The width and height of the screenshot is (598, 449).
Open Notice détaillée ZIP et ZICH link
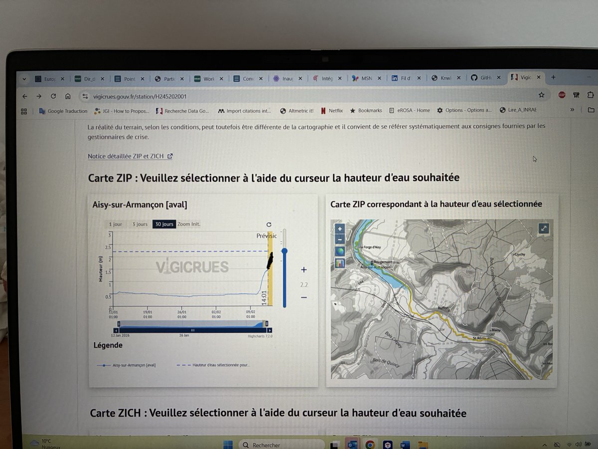[x=130, y=156]
